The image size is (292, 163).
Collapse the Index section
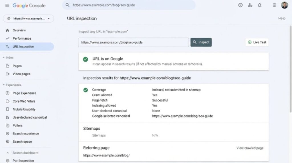(x=4, y=58)
